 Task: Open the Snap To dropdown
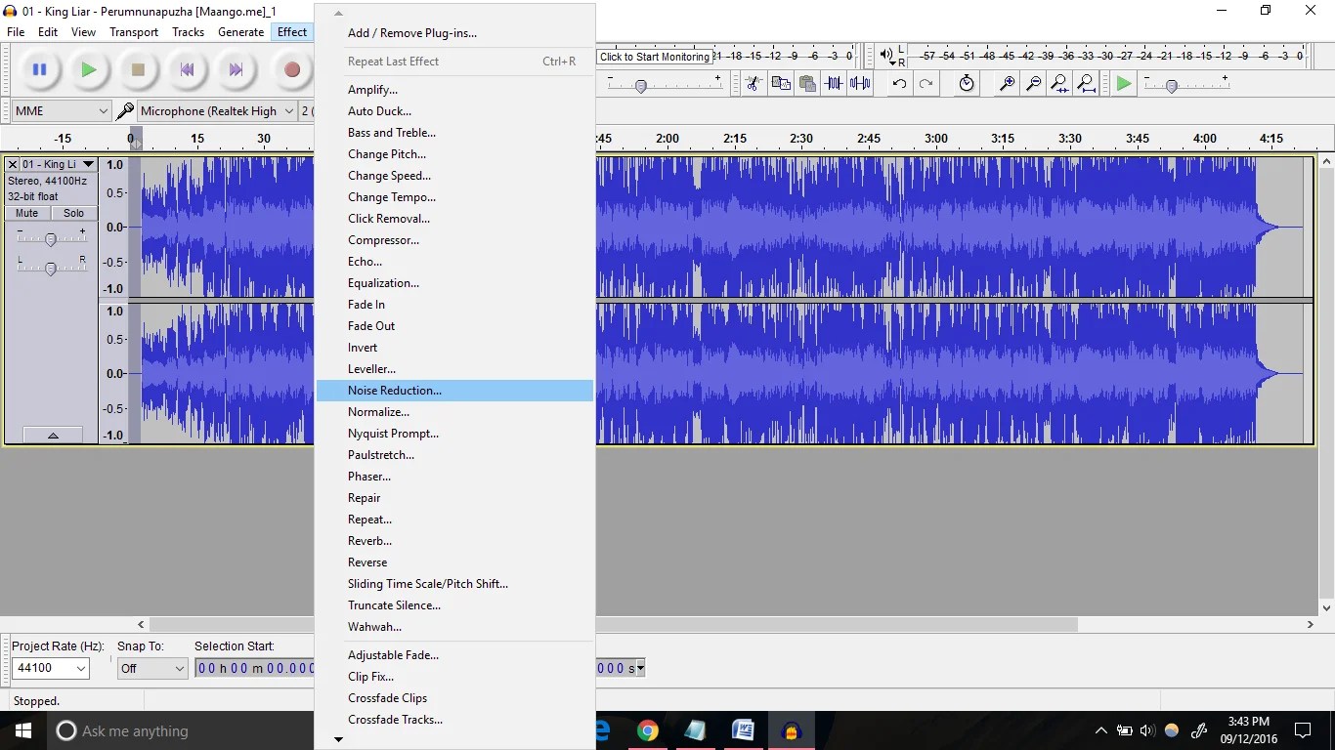(151, 668)
